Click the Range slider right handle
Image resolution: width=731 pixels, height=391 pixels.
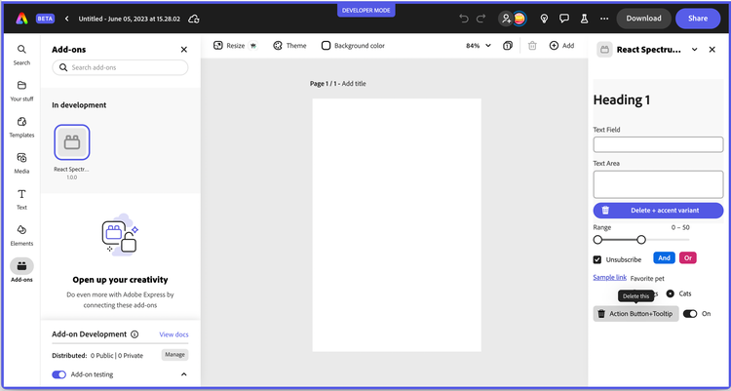click(x=641, y=240)
